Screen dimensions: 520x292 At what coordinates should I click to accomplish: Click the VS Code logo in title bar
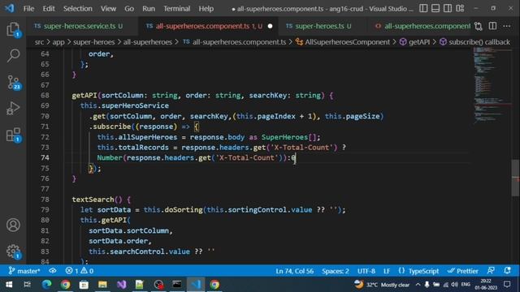10,8
